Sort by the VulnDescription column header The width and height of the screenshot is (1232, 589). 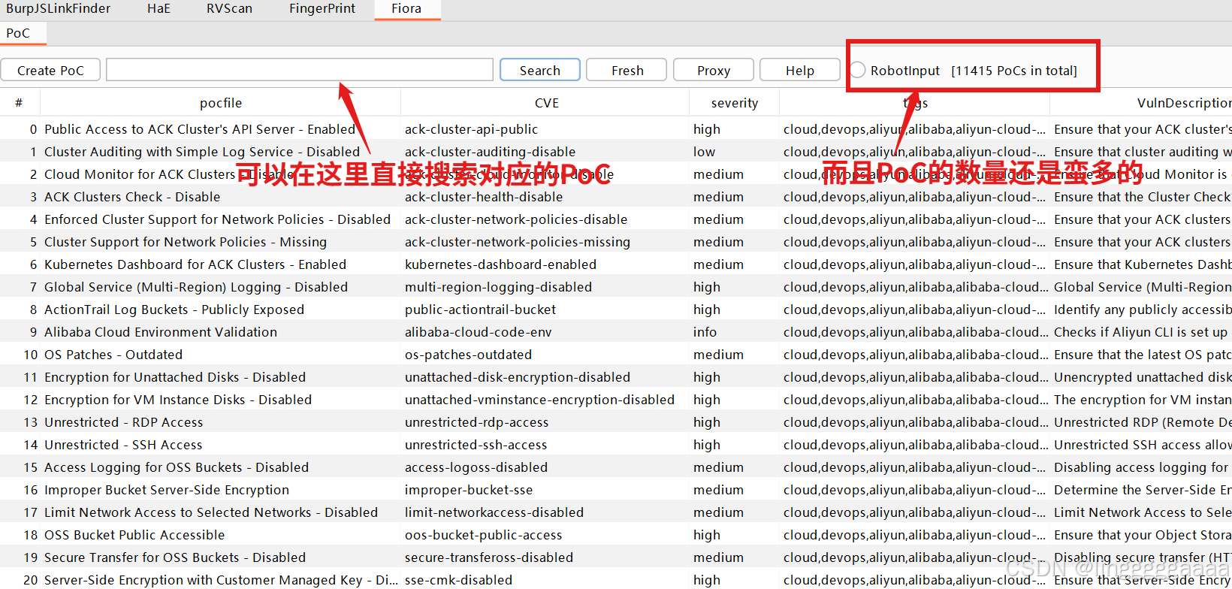click(x=1142, y=103)
